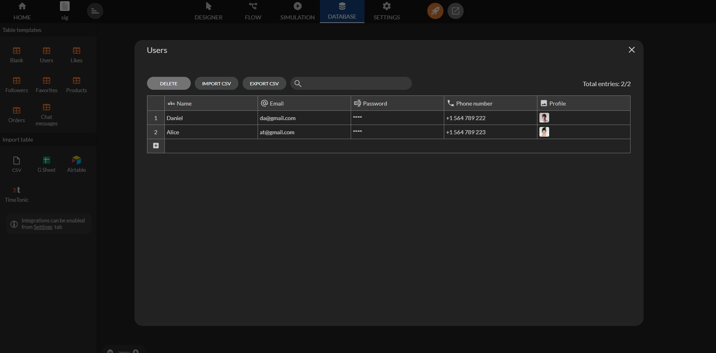Click the Name column header
Image resolution: width=716 pixels, height=353 pixels.
pyautogui.click(x=211, y=103)
